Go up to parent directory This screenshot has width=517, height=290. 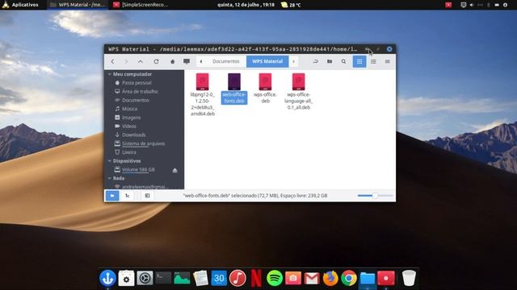click(141, 61)
